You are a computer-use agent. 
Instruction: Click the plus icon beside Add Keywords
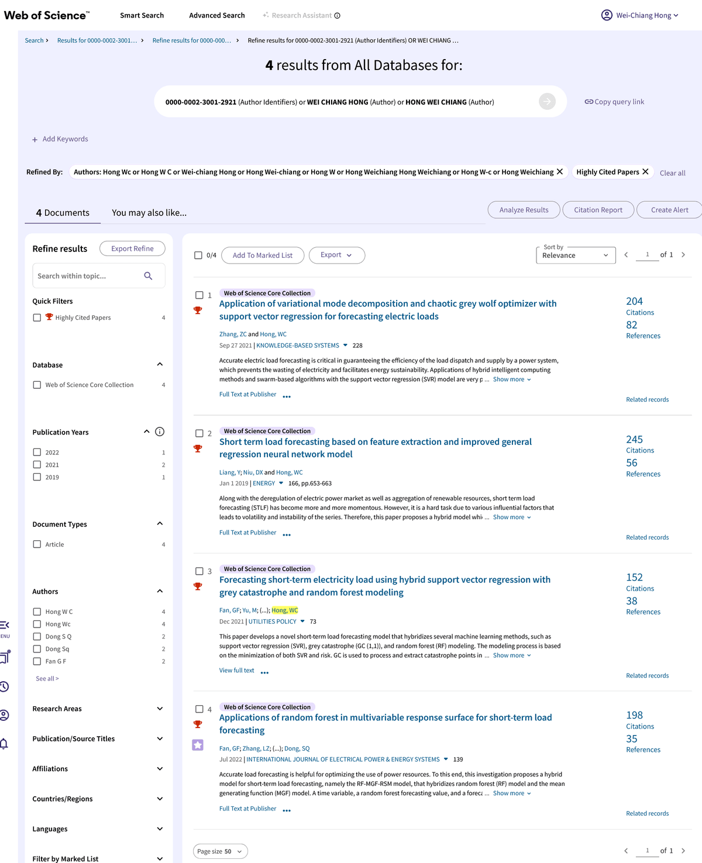point(35,139)
